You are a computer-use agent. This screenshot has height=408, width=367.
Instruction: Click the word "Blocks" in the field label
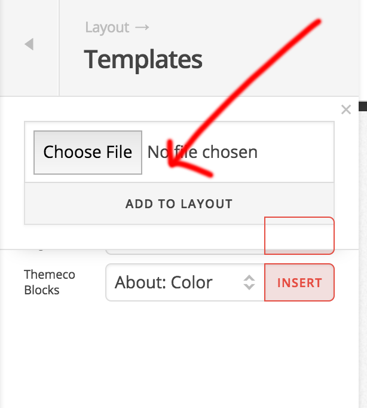pos(41,291)
